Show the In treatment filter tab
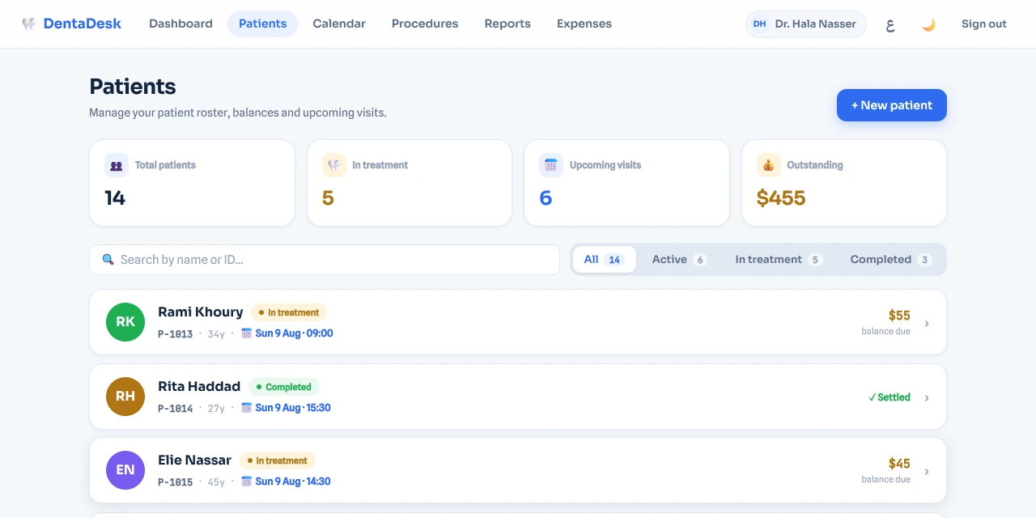 (779, 260)
